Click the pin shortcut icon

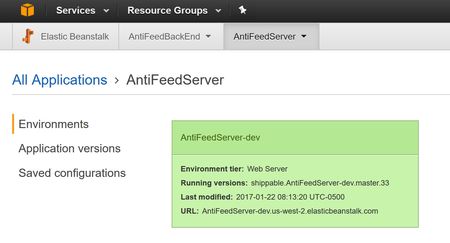coord(243,10)
